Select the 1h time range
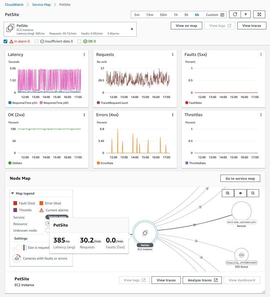Image resolution: width=270 pixels, height=297 pixels. point(176,15)
